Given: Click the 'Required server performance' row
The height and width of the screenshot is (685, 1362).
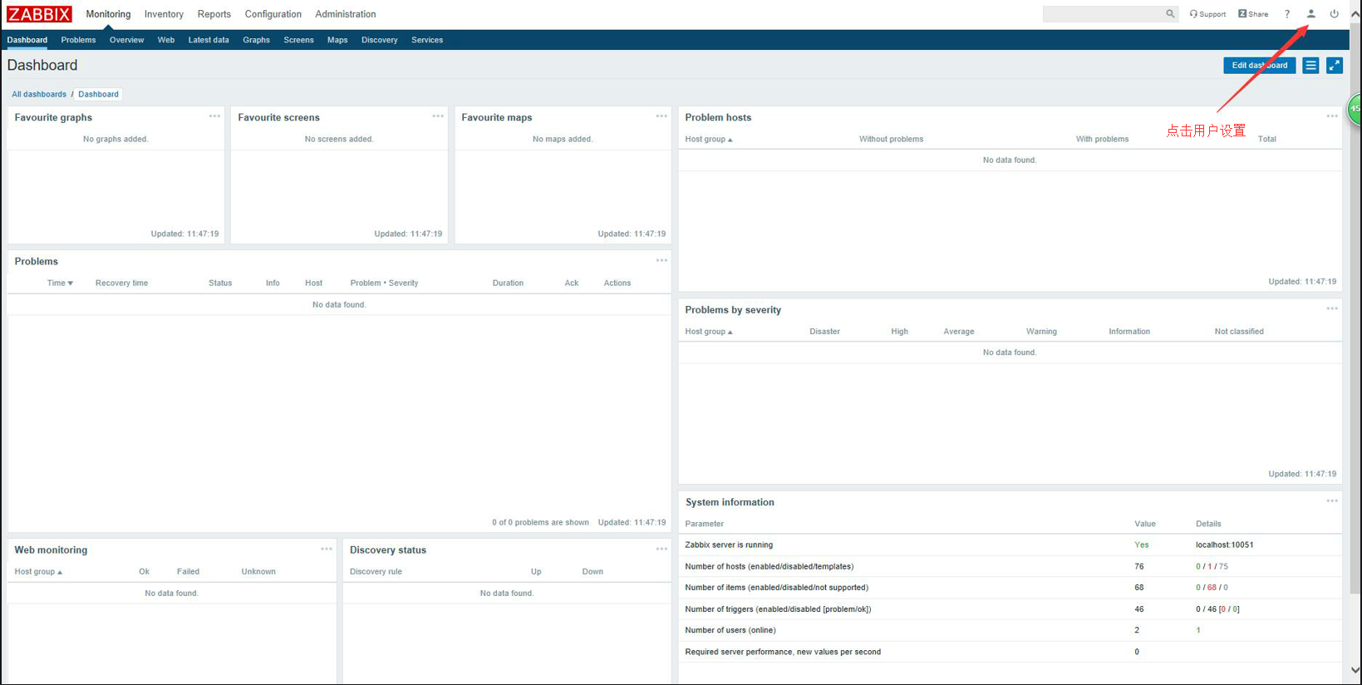Looking at the screenshot, I should pos(1010,652).
